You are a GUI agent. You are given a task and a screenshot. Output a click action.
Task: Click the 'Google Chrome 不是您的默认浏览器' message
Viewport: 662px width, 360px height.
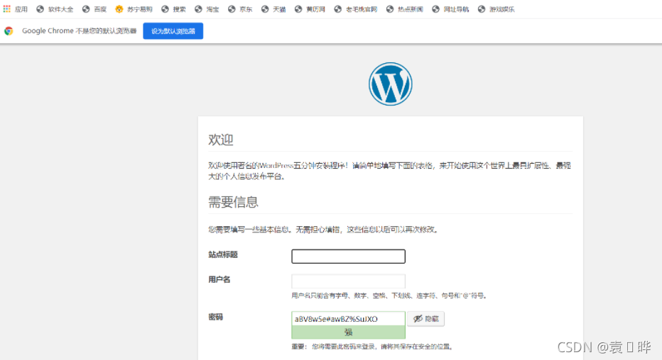point(80,30)
